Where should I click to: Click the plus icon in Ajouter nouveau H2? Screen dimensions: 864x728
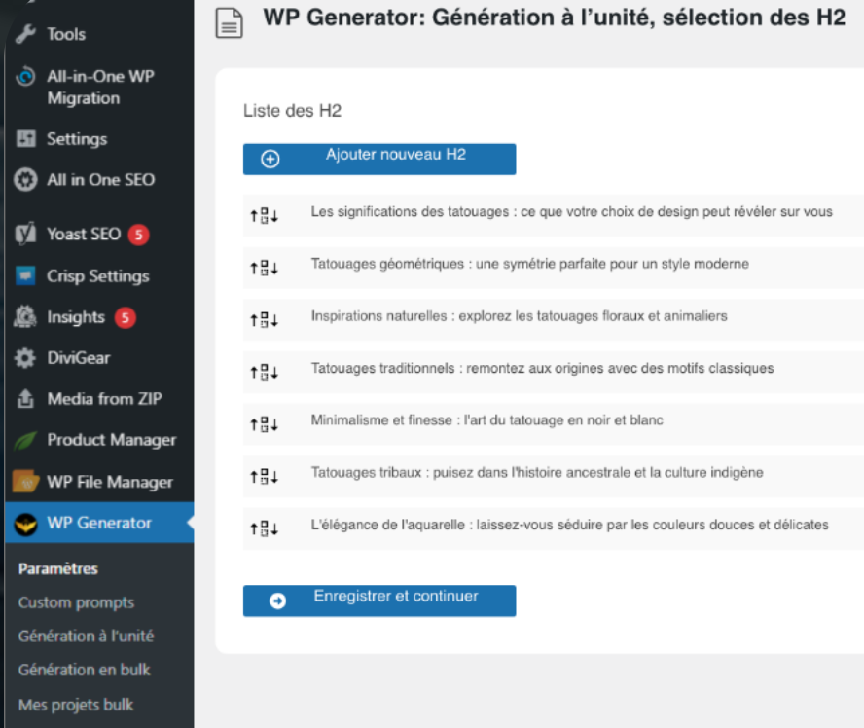pyautogui.click(x=270, y=160)
